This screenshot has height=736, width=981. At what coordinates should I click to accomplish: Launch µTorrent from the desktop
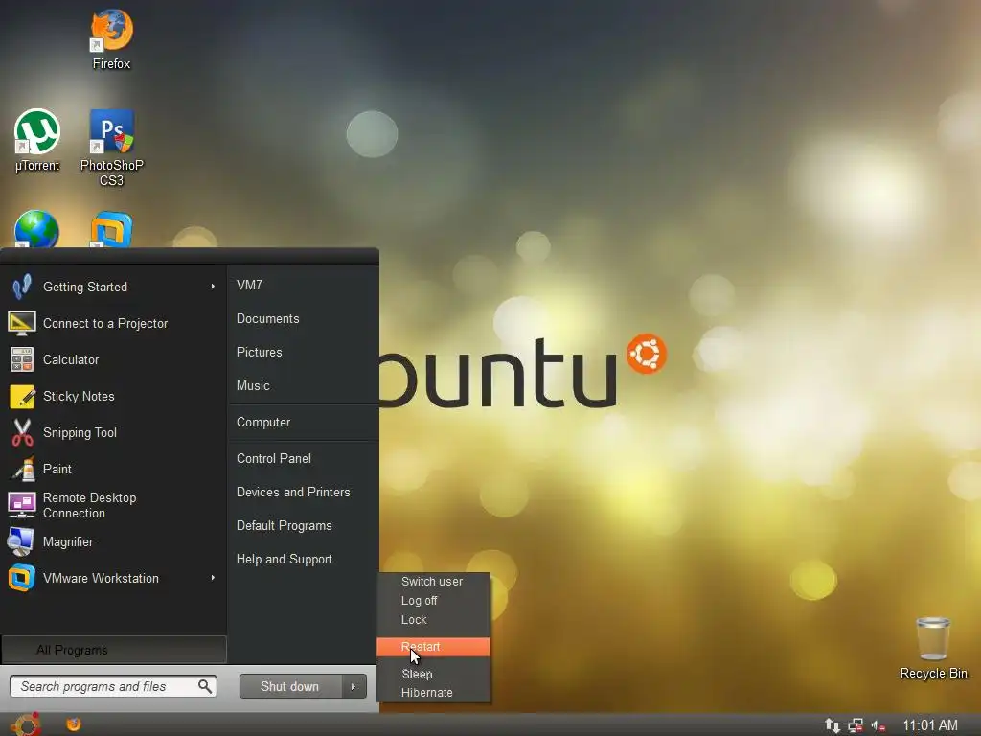[x=37, y=140]
